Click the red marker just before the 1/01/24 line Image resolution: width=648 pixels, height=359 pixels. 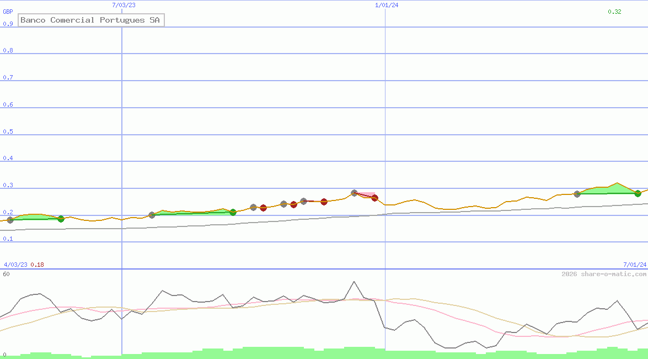tap(374, 198)
